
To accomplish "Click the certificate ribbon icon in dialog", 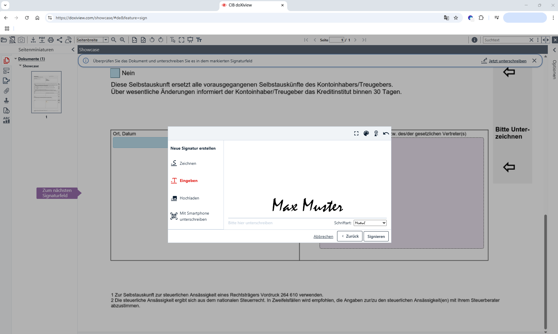I will tap(376, 133).
